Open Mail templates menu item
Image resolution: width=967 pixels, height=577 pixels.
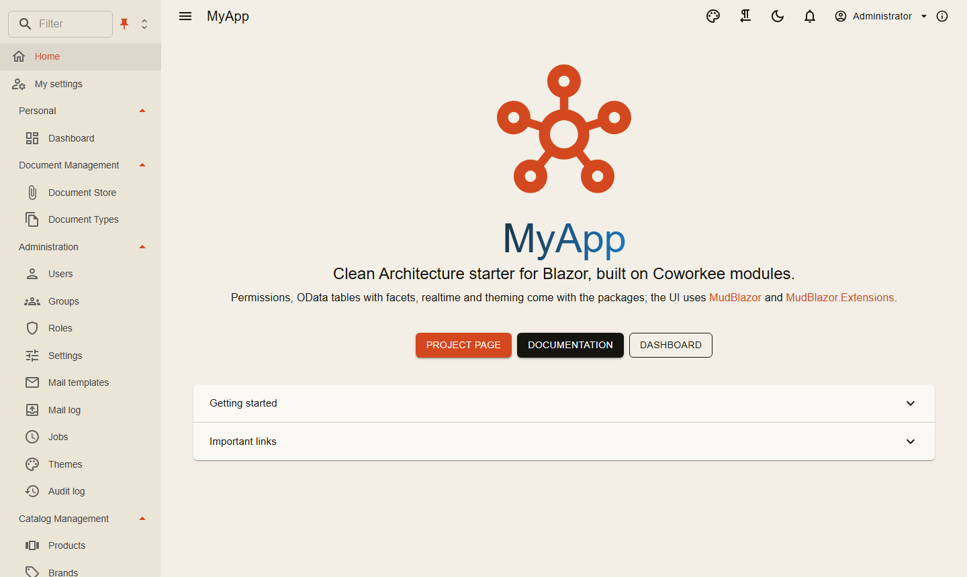pyautogui.click(x=81, y=382)
